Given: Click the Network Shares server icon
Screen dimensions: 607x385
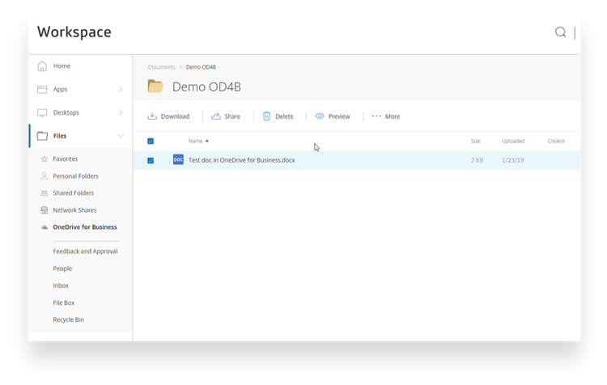Looking at the screenshot, I should [x=45, y=210].
